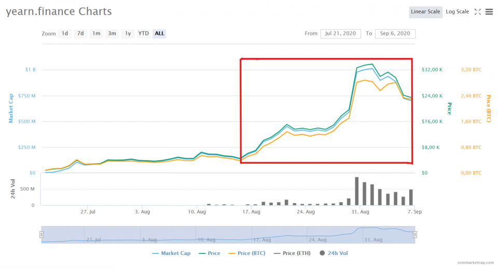Switch chart to Linear Scale
498x269 pixels.
(425, 12)
